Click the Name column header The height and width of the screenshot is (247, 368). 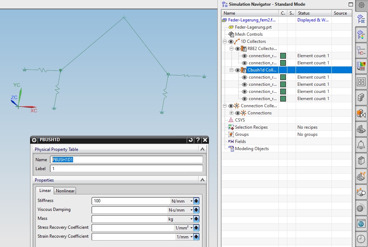pos(250,13)
